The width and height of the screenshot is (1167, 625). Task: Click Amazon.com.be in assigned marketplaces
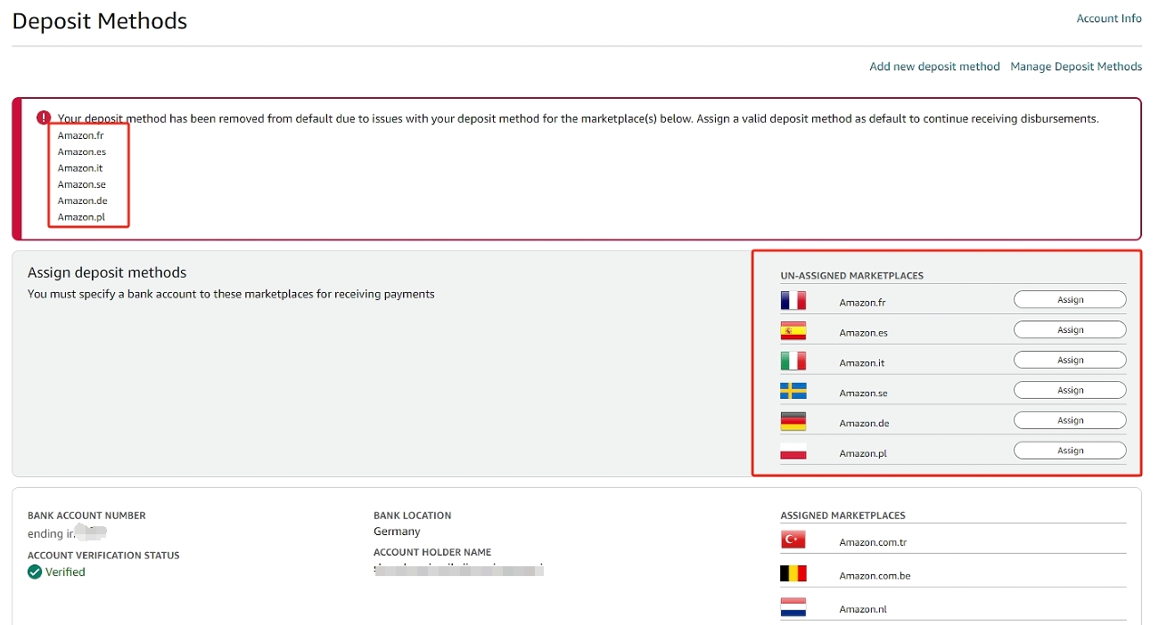pos(875,576)
